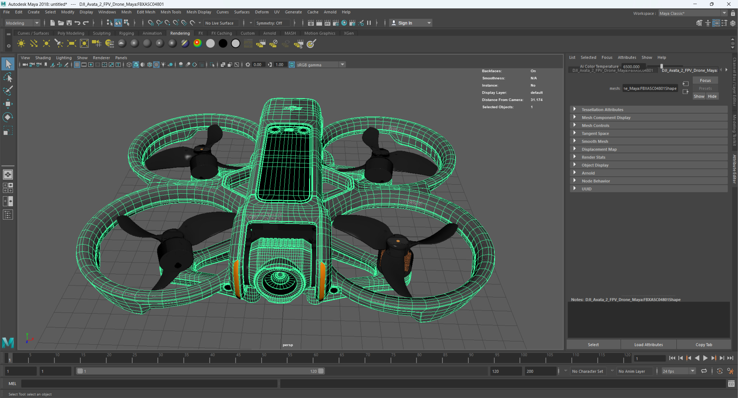Expand the Smooth Mesh section
The image size is (738, 398).
click(648, 141)
